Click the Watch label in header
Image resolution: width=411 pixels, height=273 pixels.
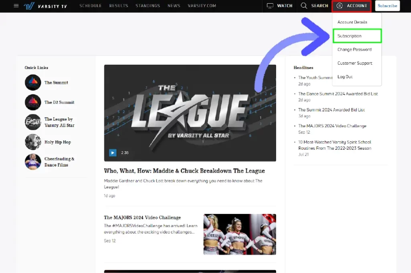(x=285, y=6)
